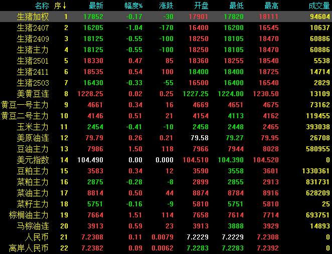The height and width of the screenshot is (254, 332).
Task: Open the 豆粕主力 quote
Action: coord(166,171)
